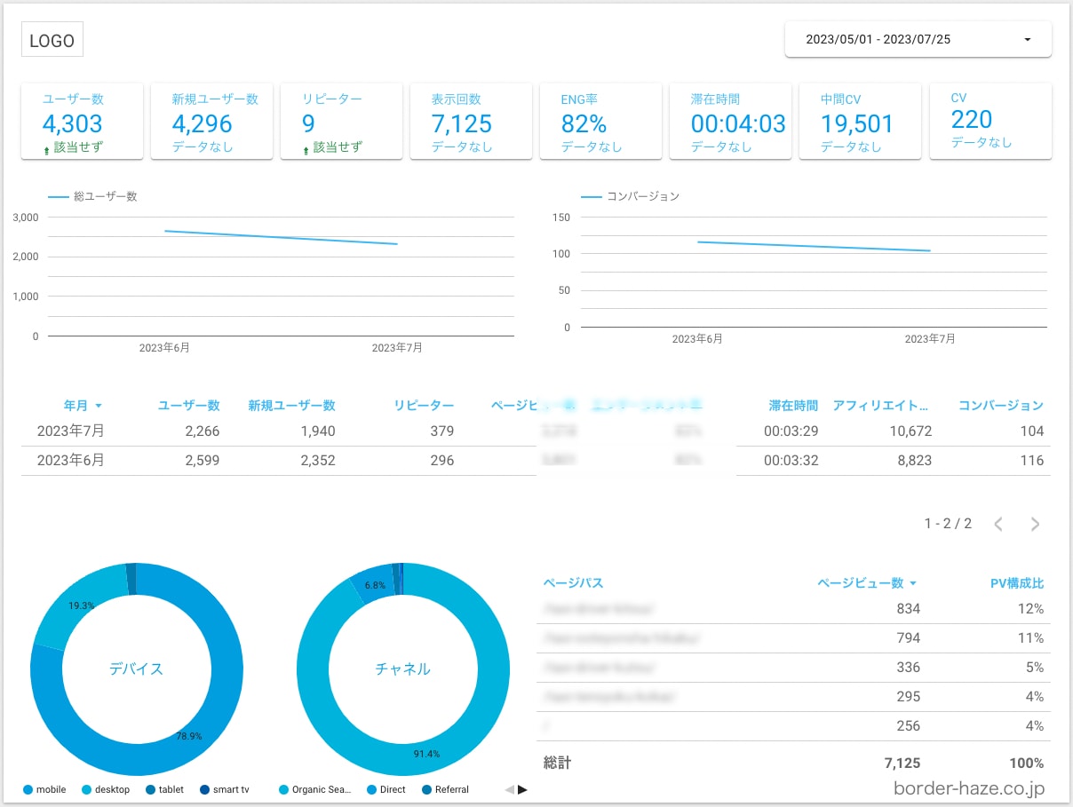Sort monthly table by 新規ユーザー数 header
The image size is (1073, 807).
pyautogui.click(x=291, y=406)
